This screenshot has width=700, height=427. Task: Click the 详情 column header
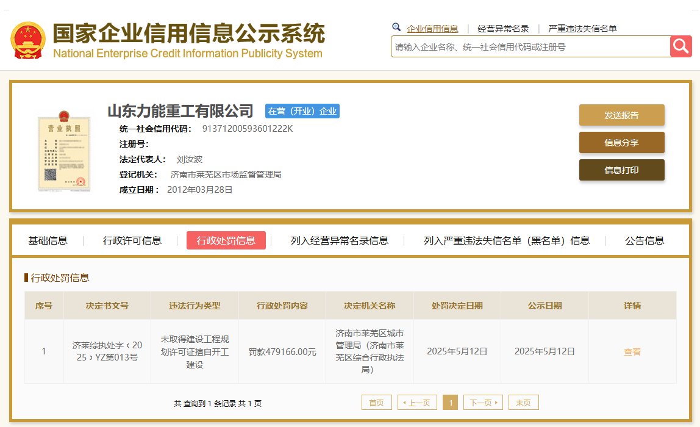pyautogui.click(x=632, y=306)
